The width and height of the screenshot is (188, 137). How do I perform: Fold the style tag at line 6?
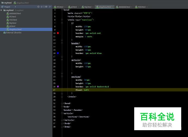click(62, 20)
